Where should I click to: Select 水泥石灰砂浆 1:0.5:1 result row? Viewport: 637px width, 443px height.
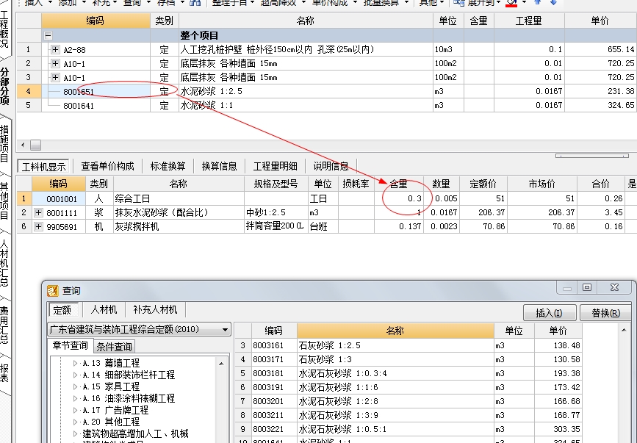[x=395, y=429]
